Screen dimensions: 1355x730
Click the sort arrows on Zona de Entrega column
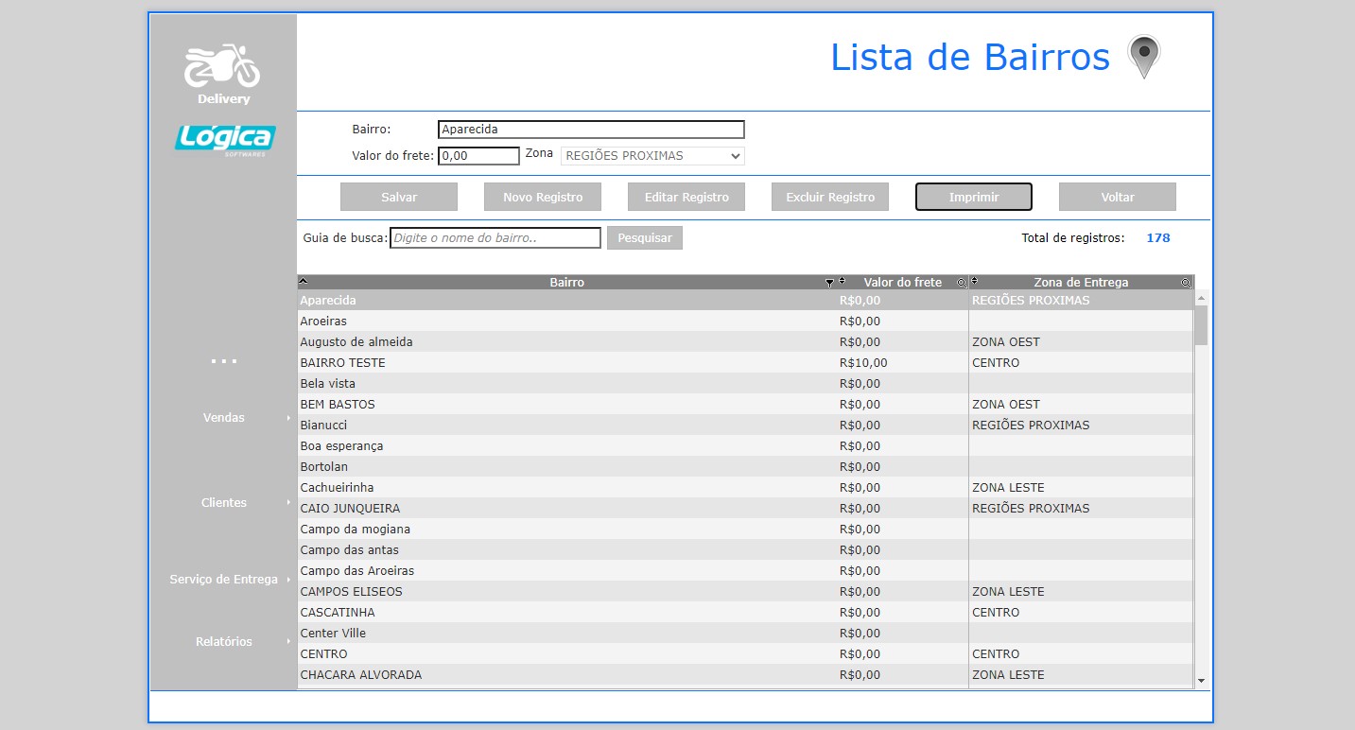click(975, 282)
